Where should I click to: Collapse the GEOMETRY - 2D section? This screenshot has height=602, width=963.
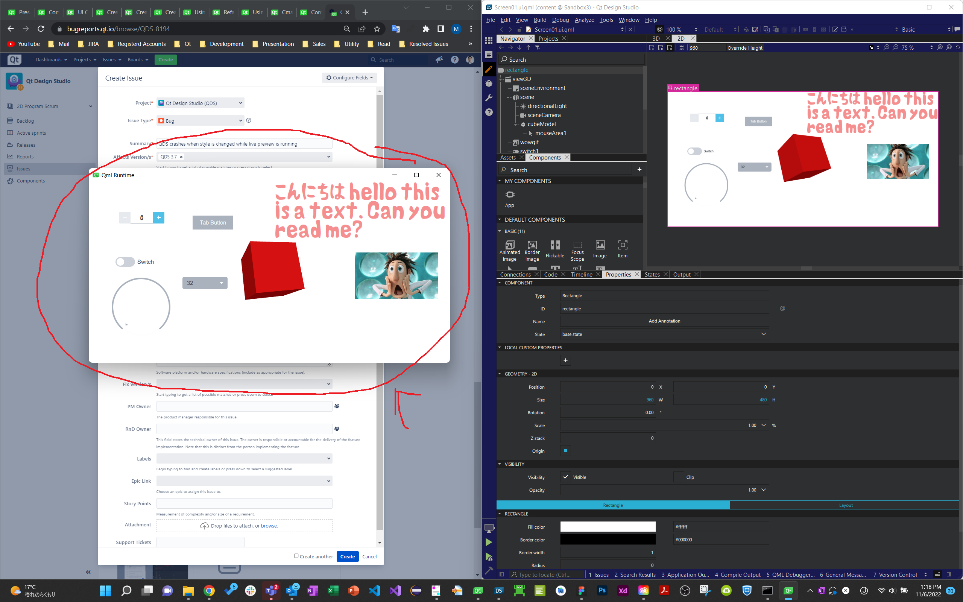(x=500, y=374)
